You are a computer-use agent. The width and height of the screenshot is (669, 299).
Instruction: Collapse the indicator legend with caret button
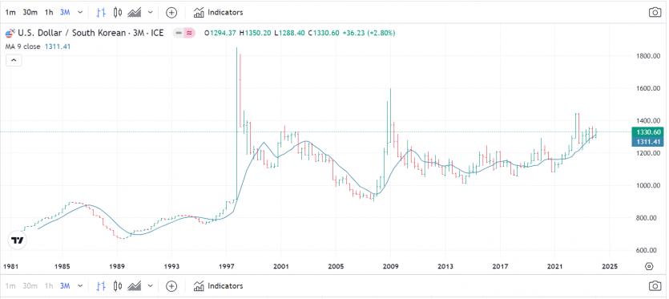[14, 61]
